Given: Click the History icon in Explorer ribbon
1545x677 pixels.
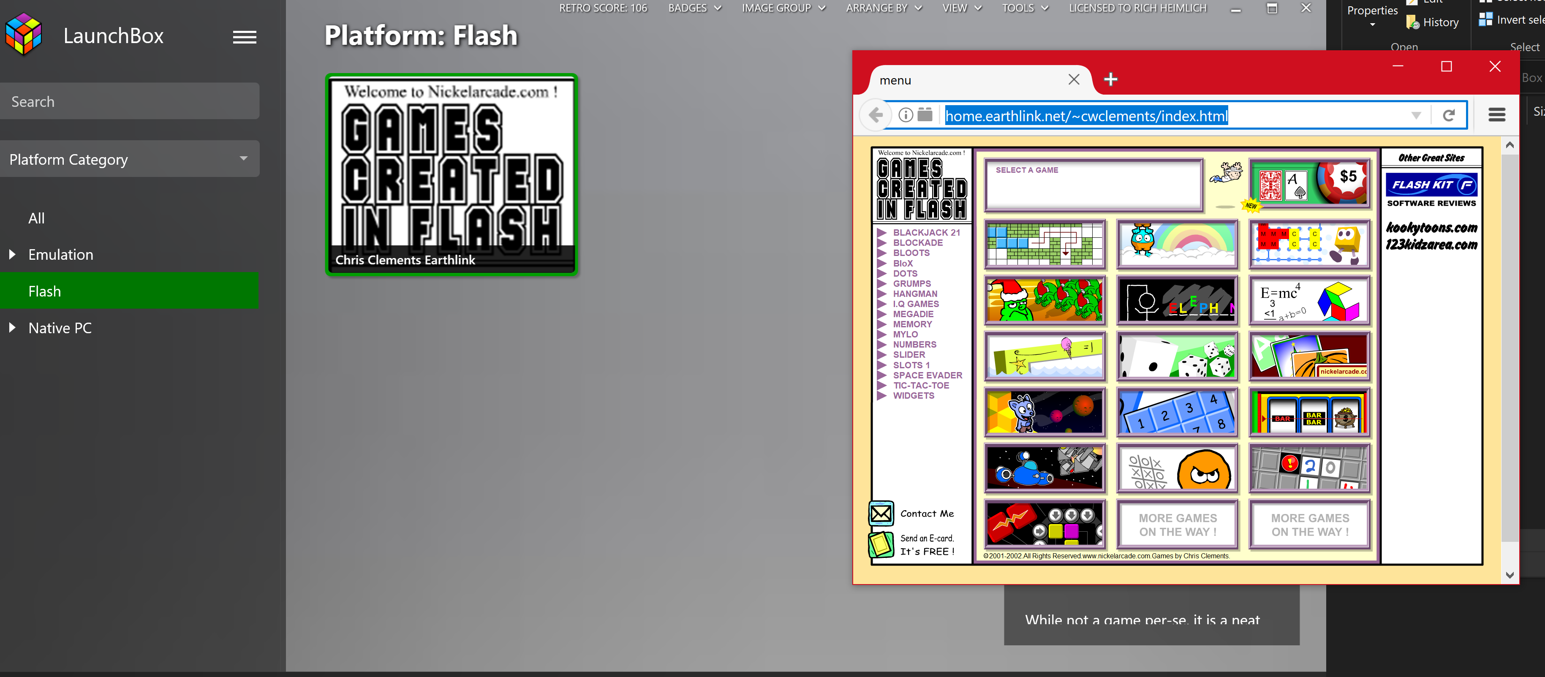Looking at the screenshot, I should point(1412,23).
